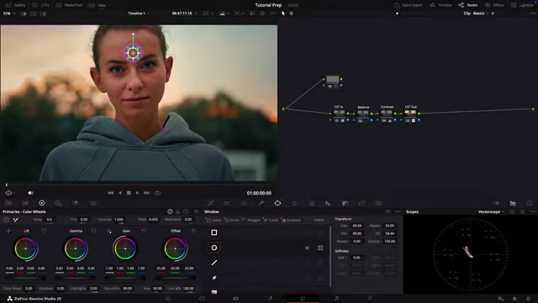This screenshot has width=538, height=303.
Task: Select the pointer tool above the viewer
Action: [x=283, y=13]
